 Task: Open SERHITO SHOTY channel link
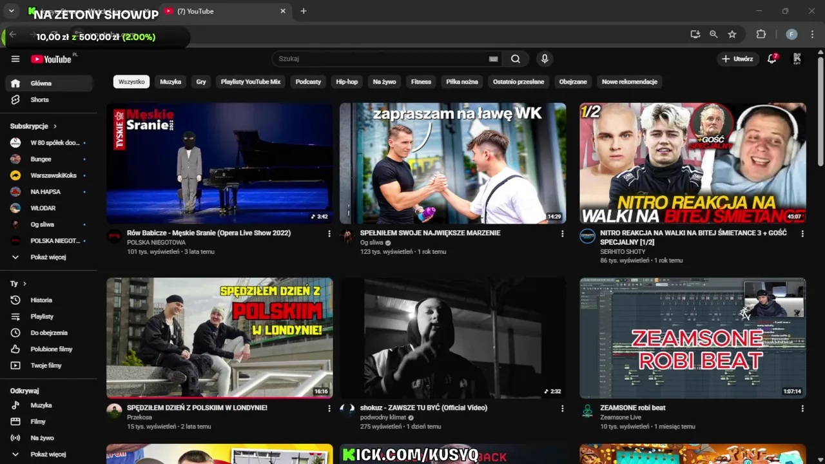tap(623, 252)
